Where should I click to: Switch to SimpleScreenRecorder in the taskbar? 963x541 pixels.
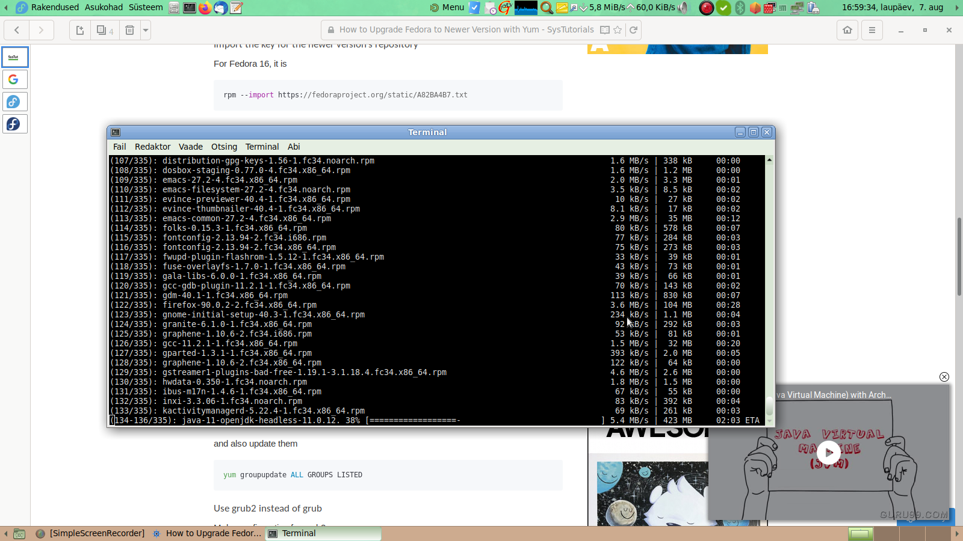tap(90, 533)
